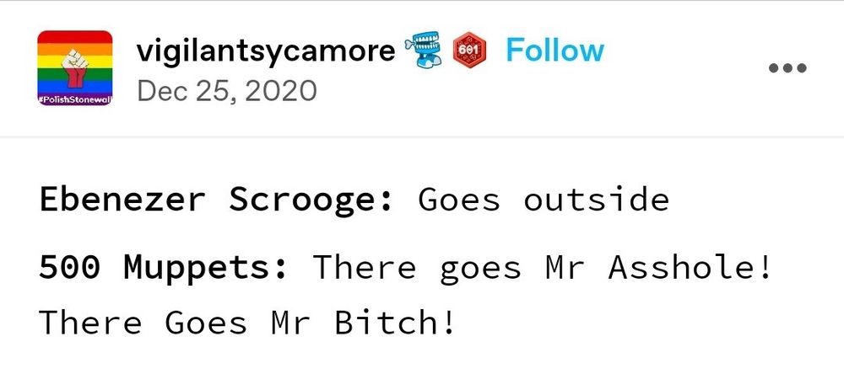Click the bold '500 Muppets:' text

coord(163,267)
